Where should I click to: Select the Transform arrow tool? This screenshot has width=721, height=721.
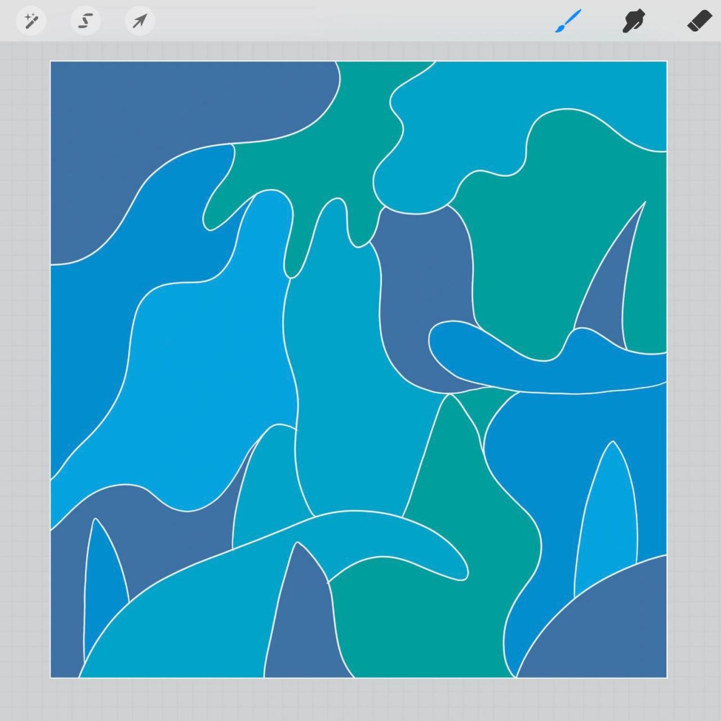coord(139,21)
